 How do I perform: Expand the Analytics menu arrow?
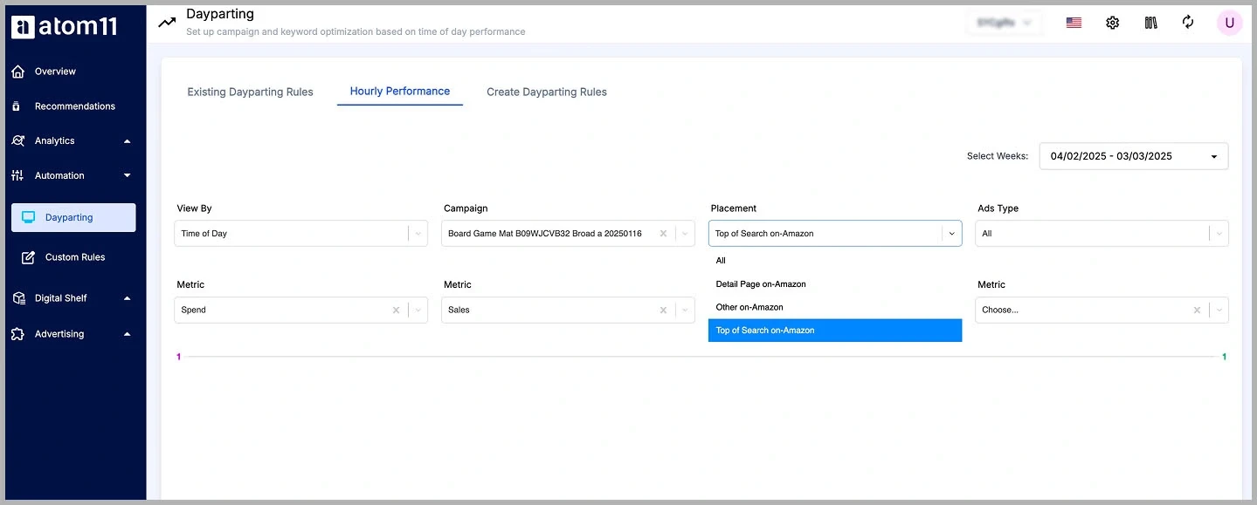[x=127, y=140]
